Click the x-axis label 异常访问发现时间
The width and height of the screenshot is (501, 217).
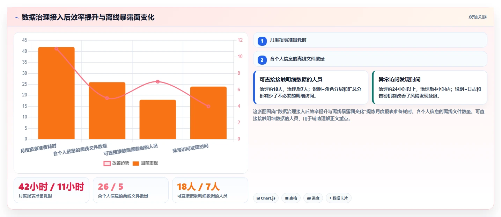pos(191,149)
